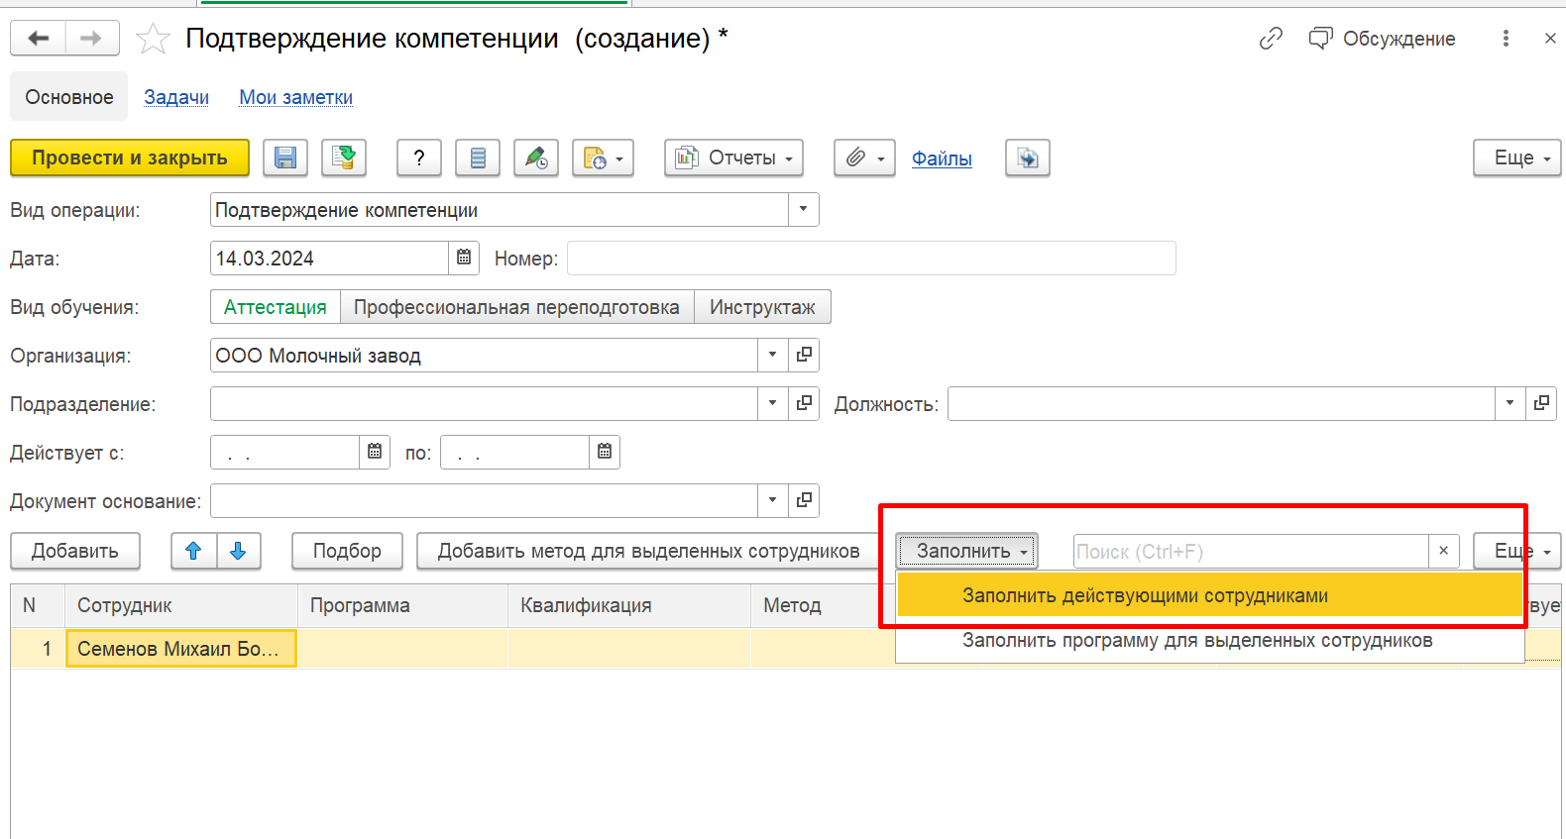Image resolution: width=1566 pixels, height=839 pixels.
Task: Open the Документ основание record icon
Action: pyautogui.click(x=804, y=501)
